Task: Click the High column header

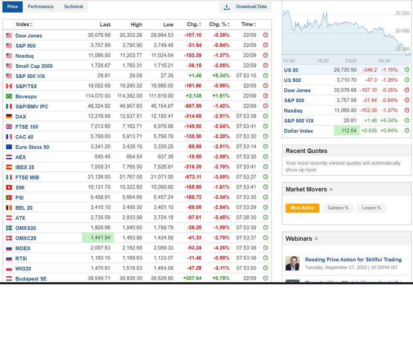Action: pos(136,24)
